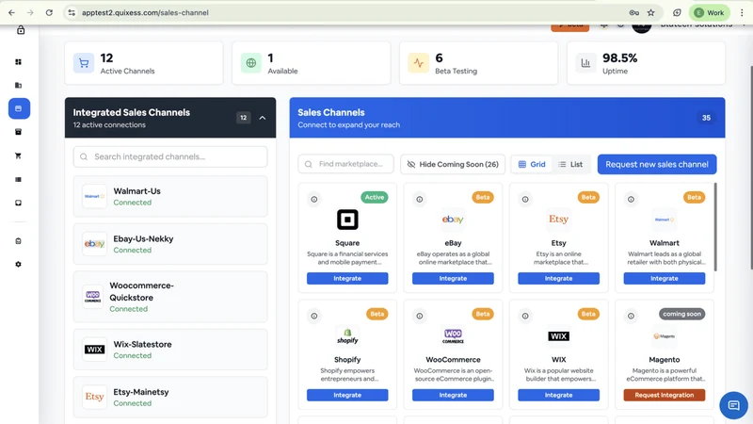Open the Walmart-Us connected channel
753x424 pixels.
pyautogui.click(x=170, y=197)
